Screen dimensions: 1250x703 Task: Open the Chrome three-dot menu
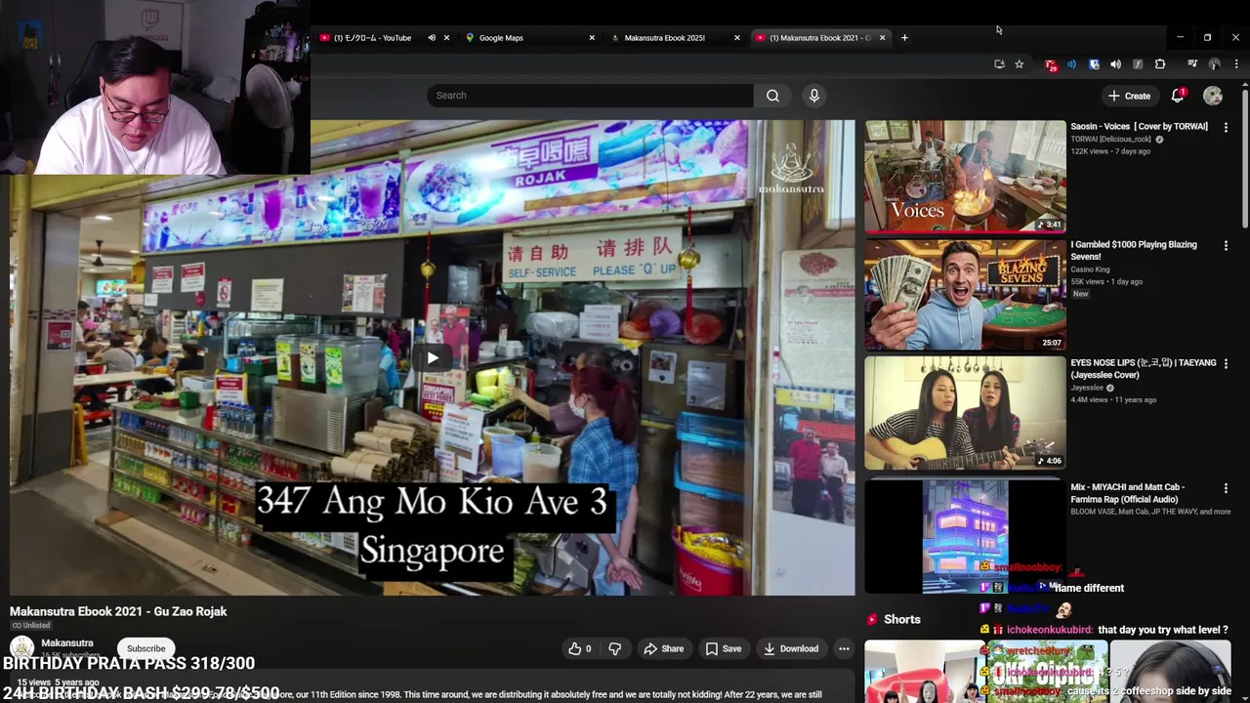click(x=1236, y=64)
